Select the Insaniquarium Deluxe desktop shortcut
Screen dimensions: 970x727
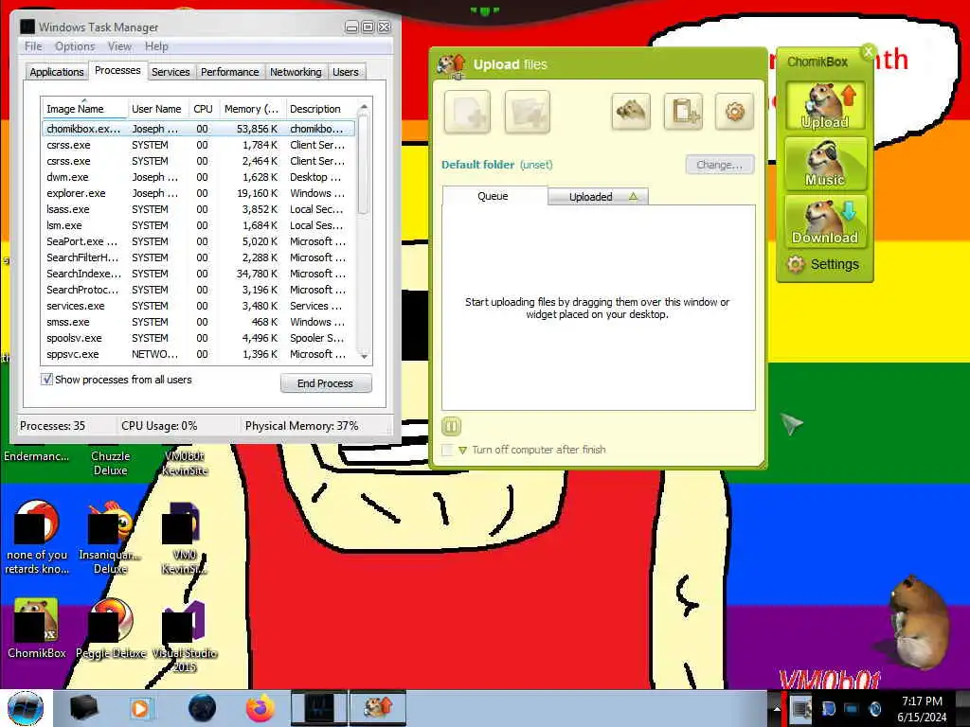110,538
